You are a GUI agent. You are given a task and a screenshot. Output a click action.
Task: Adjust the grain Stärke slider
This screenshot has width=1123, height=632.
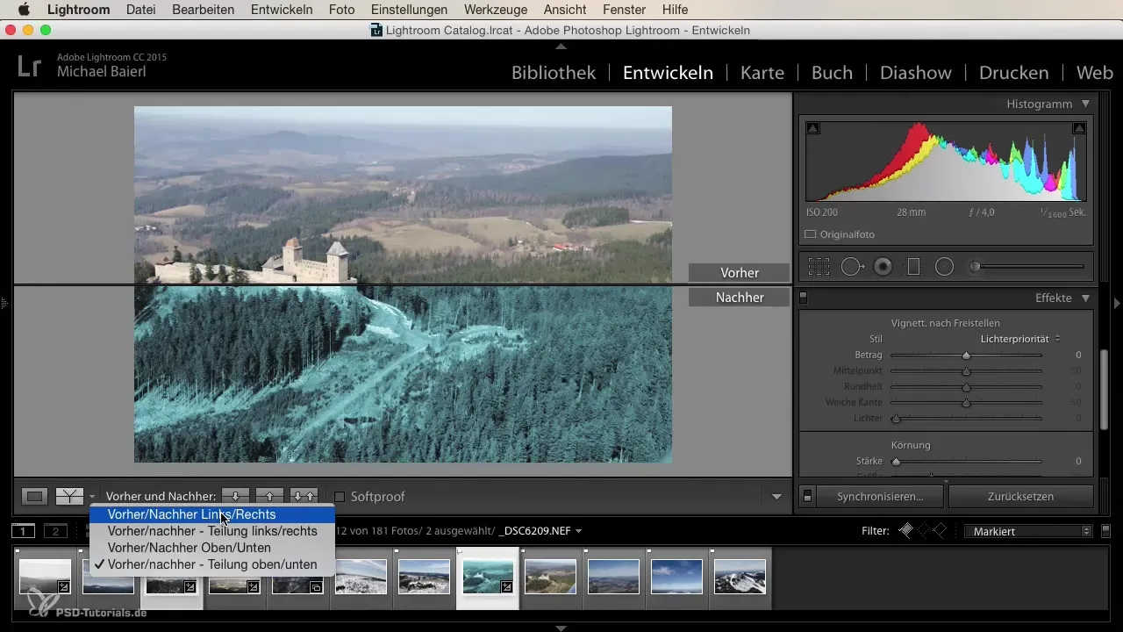(x=966, y=461)
